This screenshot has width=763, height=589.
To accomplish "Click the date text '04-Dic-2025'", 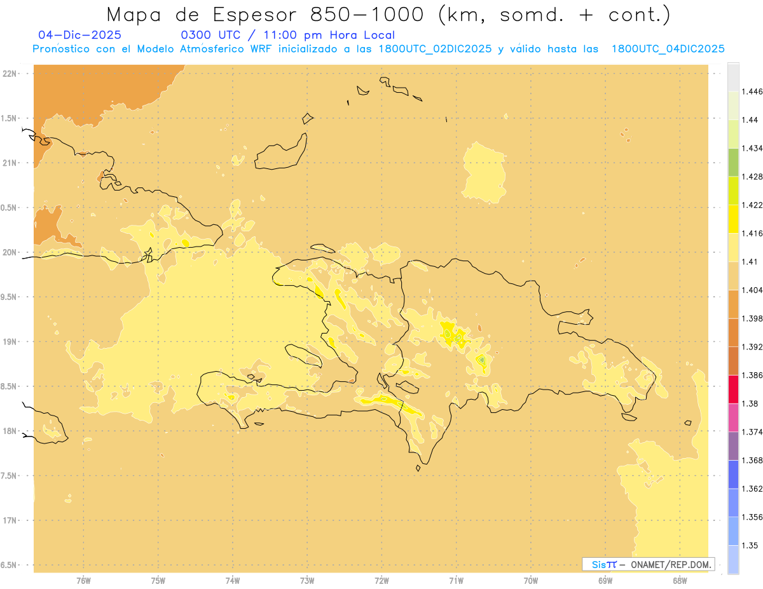I will pyautogui.click(x=79, y=35).
